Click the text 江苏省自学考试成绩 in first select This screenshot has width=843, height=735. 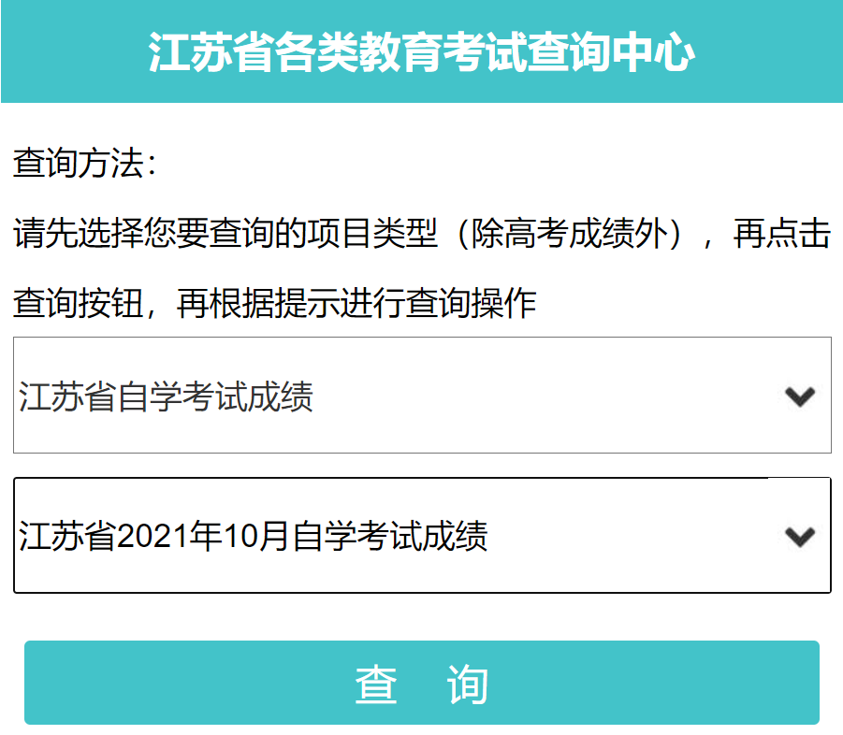[166, 396]
